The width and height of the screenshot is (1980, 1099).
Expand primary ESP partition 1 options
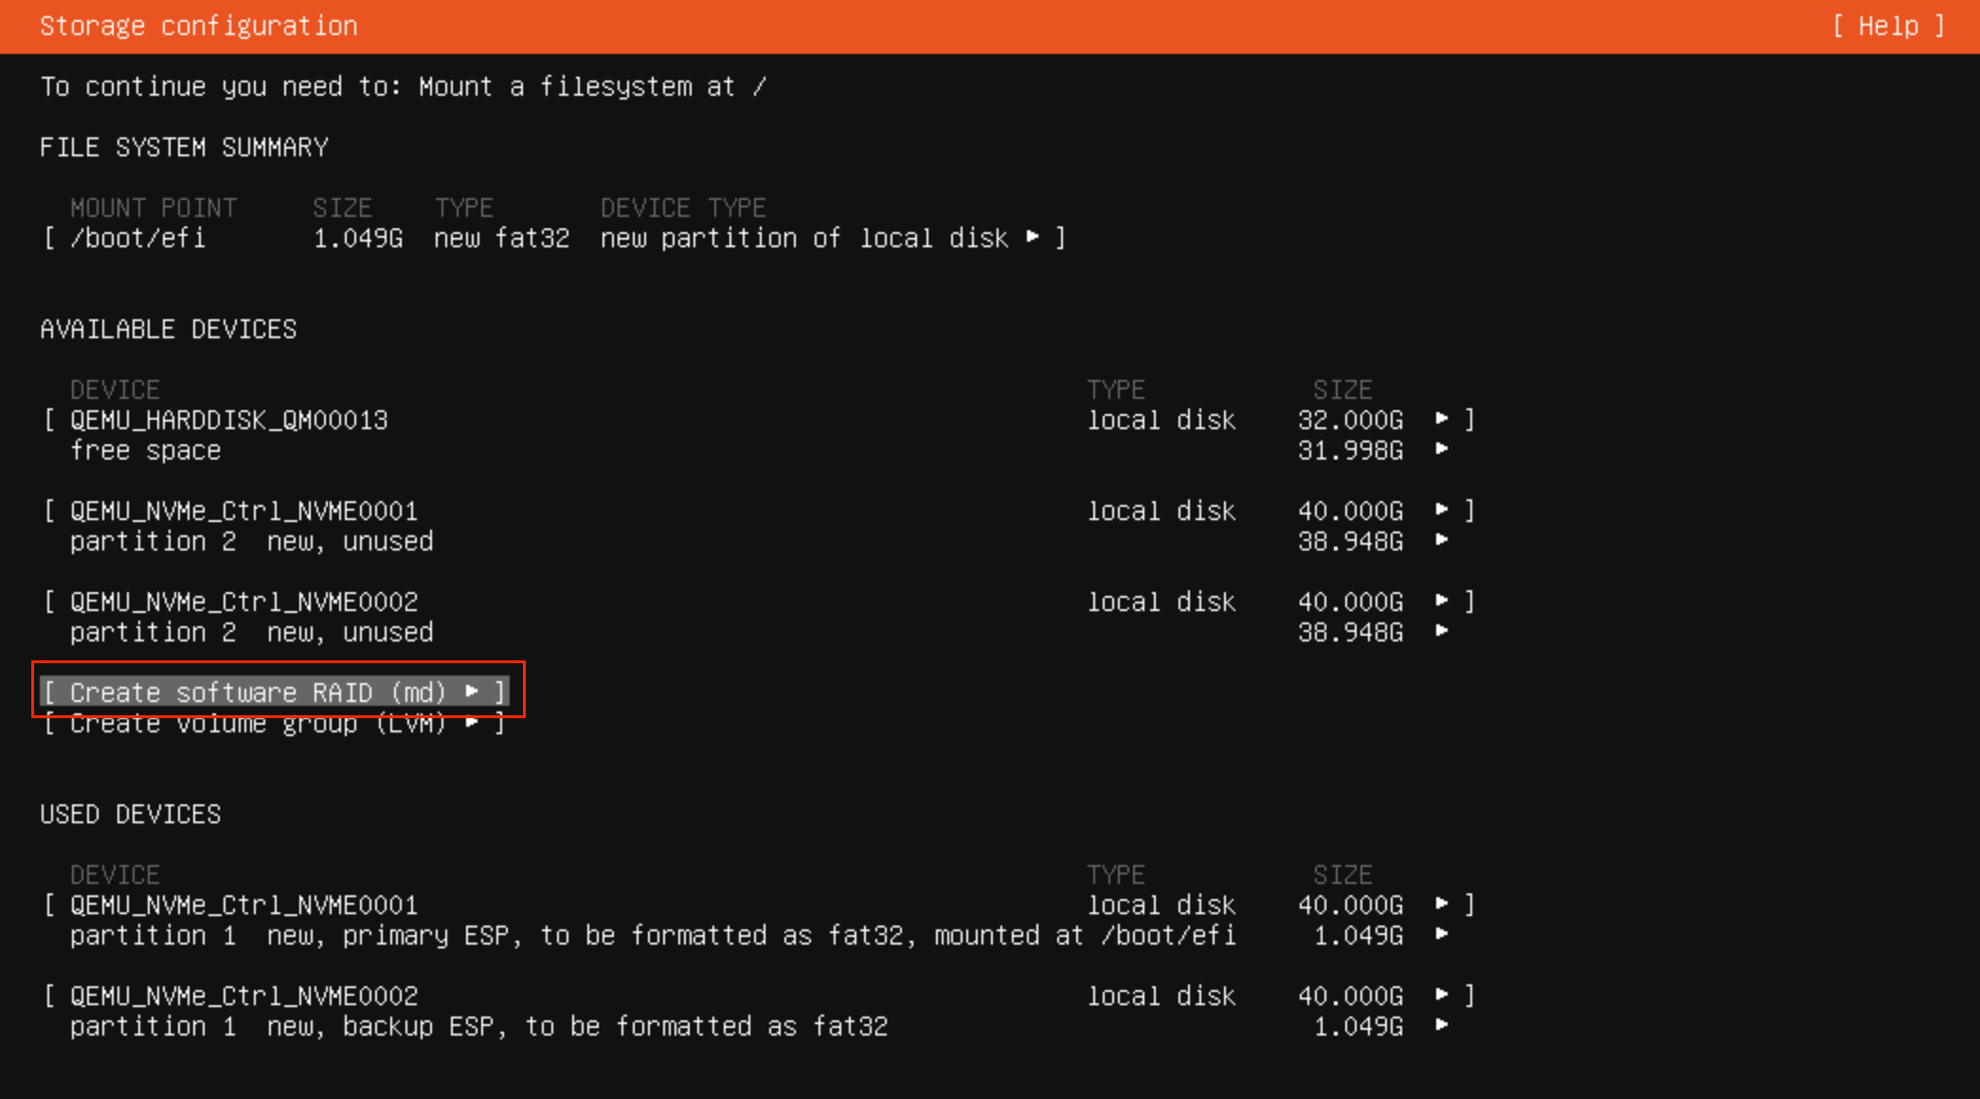click(1444, 935)
